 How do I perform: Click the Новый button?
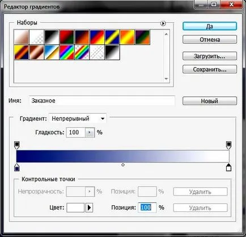[x=210, y=101]
